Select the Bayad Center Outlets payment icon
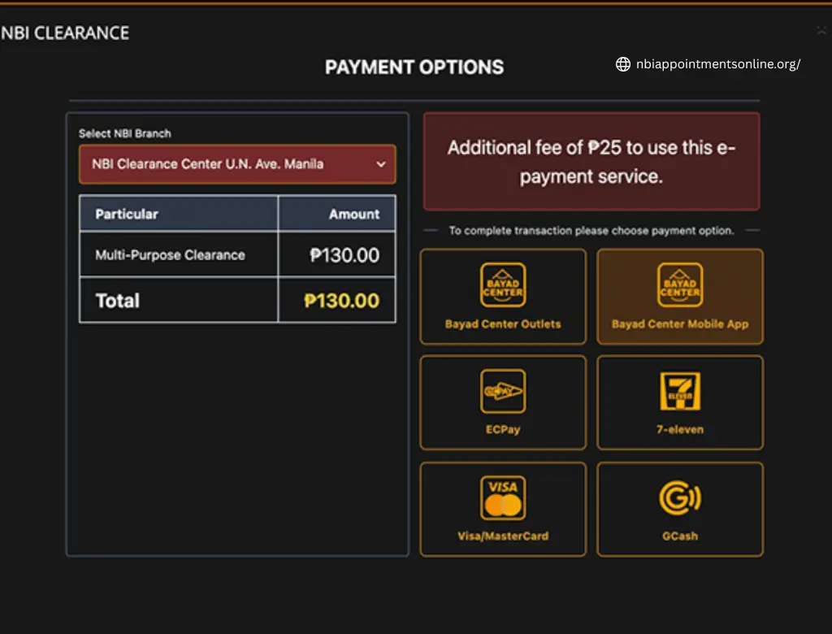This screenshot has width=832, height=634. tap(502, 284)
